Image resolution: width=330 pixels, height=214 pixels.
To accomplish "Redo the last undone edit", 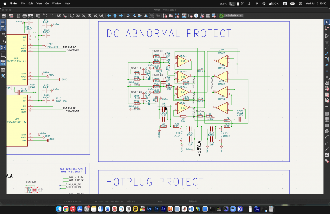I will (51, 16).
